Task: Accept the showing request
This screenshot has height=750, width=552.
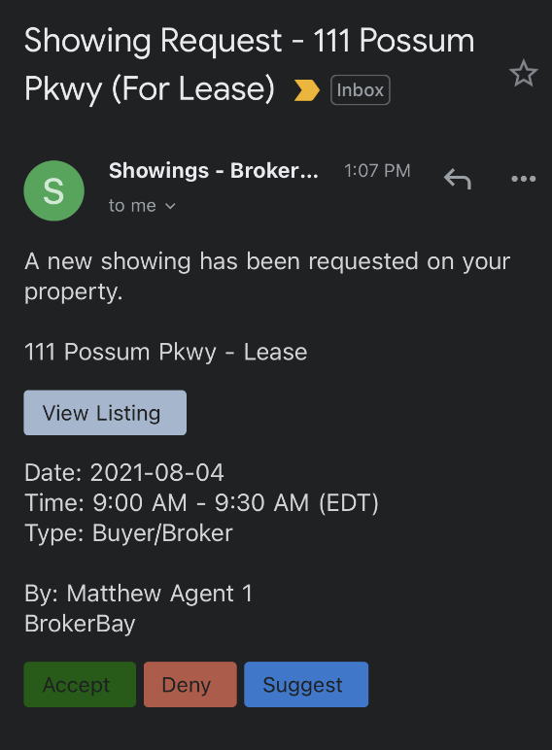Action: coord(80,684)
